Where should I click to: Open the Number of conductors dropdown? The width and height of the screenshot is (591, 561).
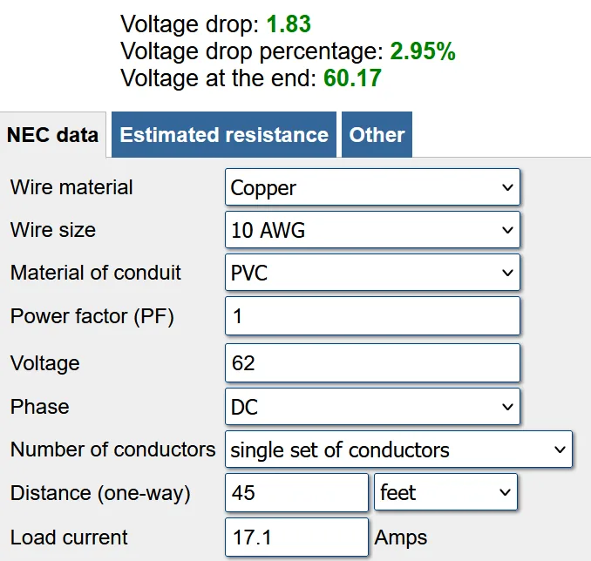click(398, 449)
